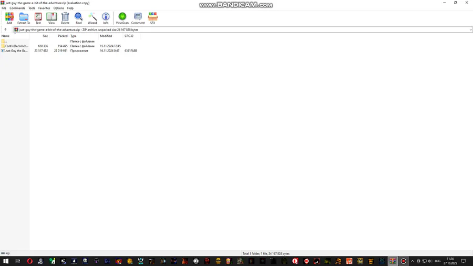The height and width of the screenshot is (266, 473).
Task: Open the Find magnifier tool
Action: (x=78, y=18)
